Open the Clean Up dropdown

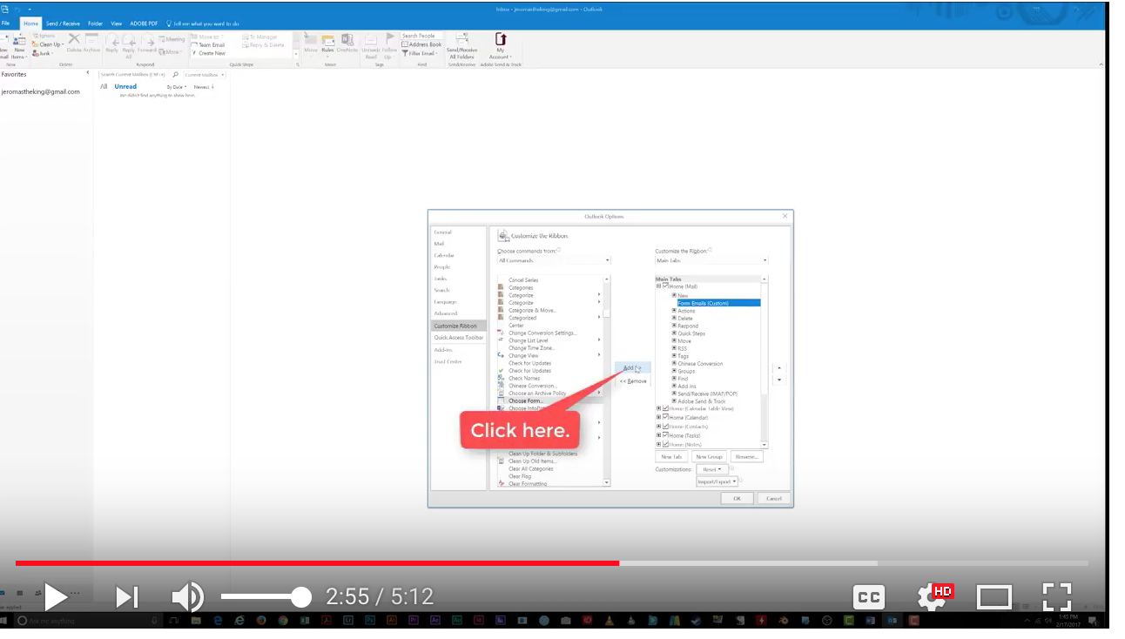[x=49, y=44]
